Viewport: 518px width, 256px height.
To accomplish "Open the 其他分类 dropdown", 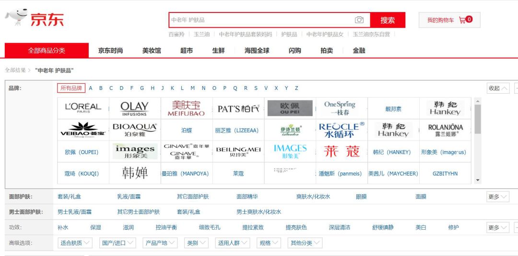I will [x=305, y=243].
